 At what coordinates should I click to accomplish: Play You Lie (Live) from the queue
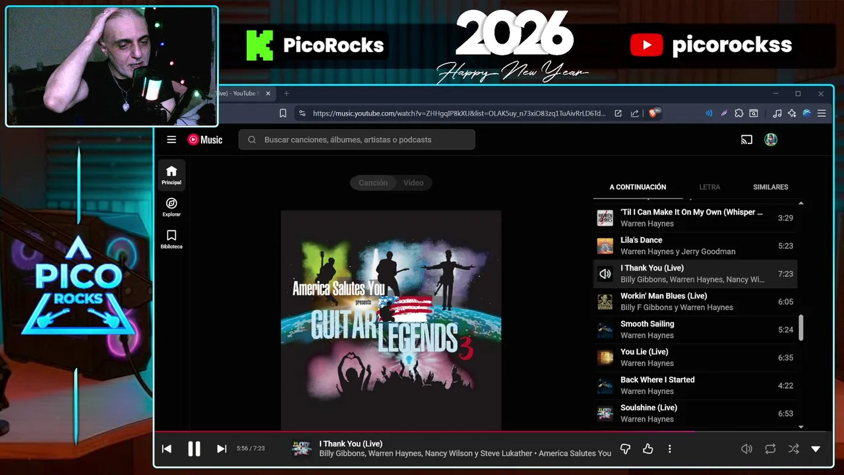coord(695,358)
